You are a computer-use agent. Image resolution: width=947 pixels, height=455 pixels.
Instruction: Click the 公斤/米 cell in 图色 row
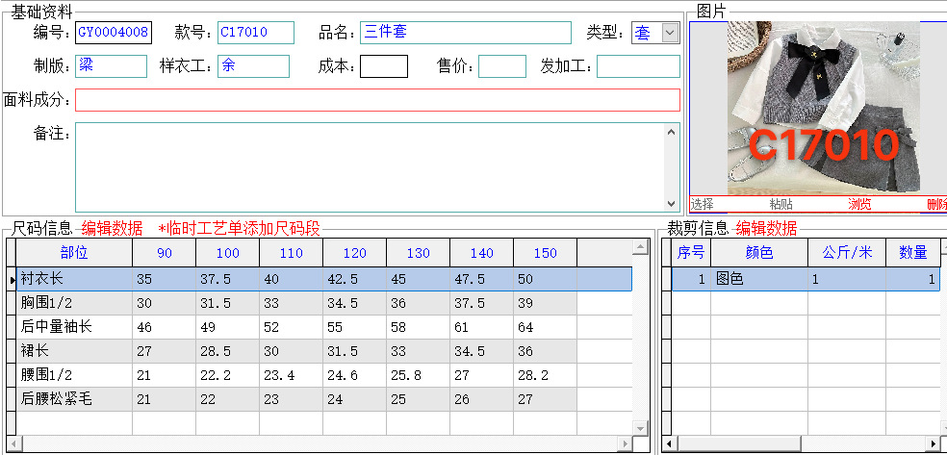(847, 279)
